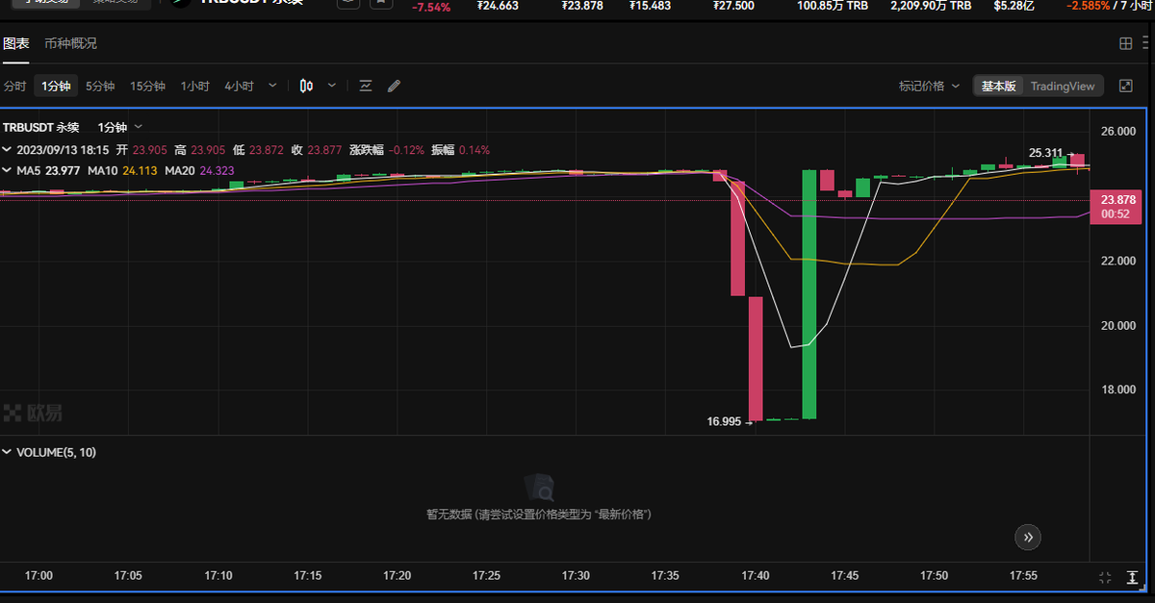Screen dimensions: 1155x603
Task: Jump to latest candle with double-arrow button
Action: [x=1028, y=537]
